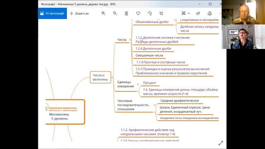The height and width of the screenshot is (149, 265).
Task: Click 'Числовые последовательности, отношения' label
Action: 133,105
